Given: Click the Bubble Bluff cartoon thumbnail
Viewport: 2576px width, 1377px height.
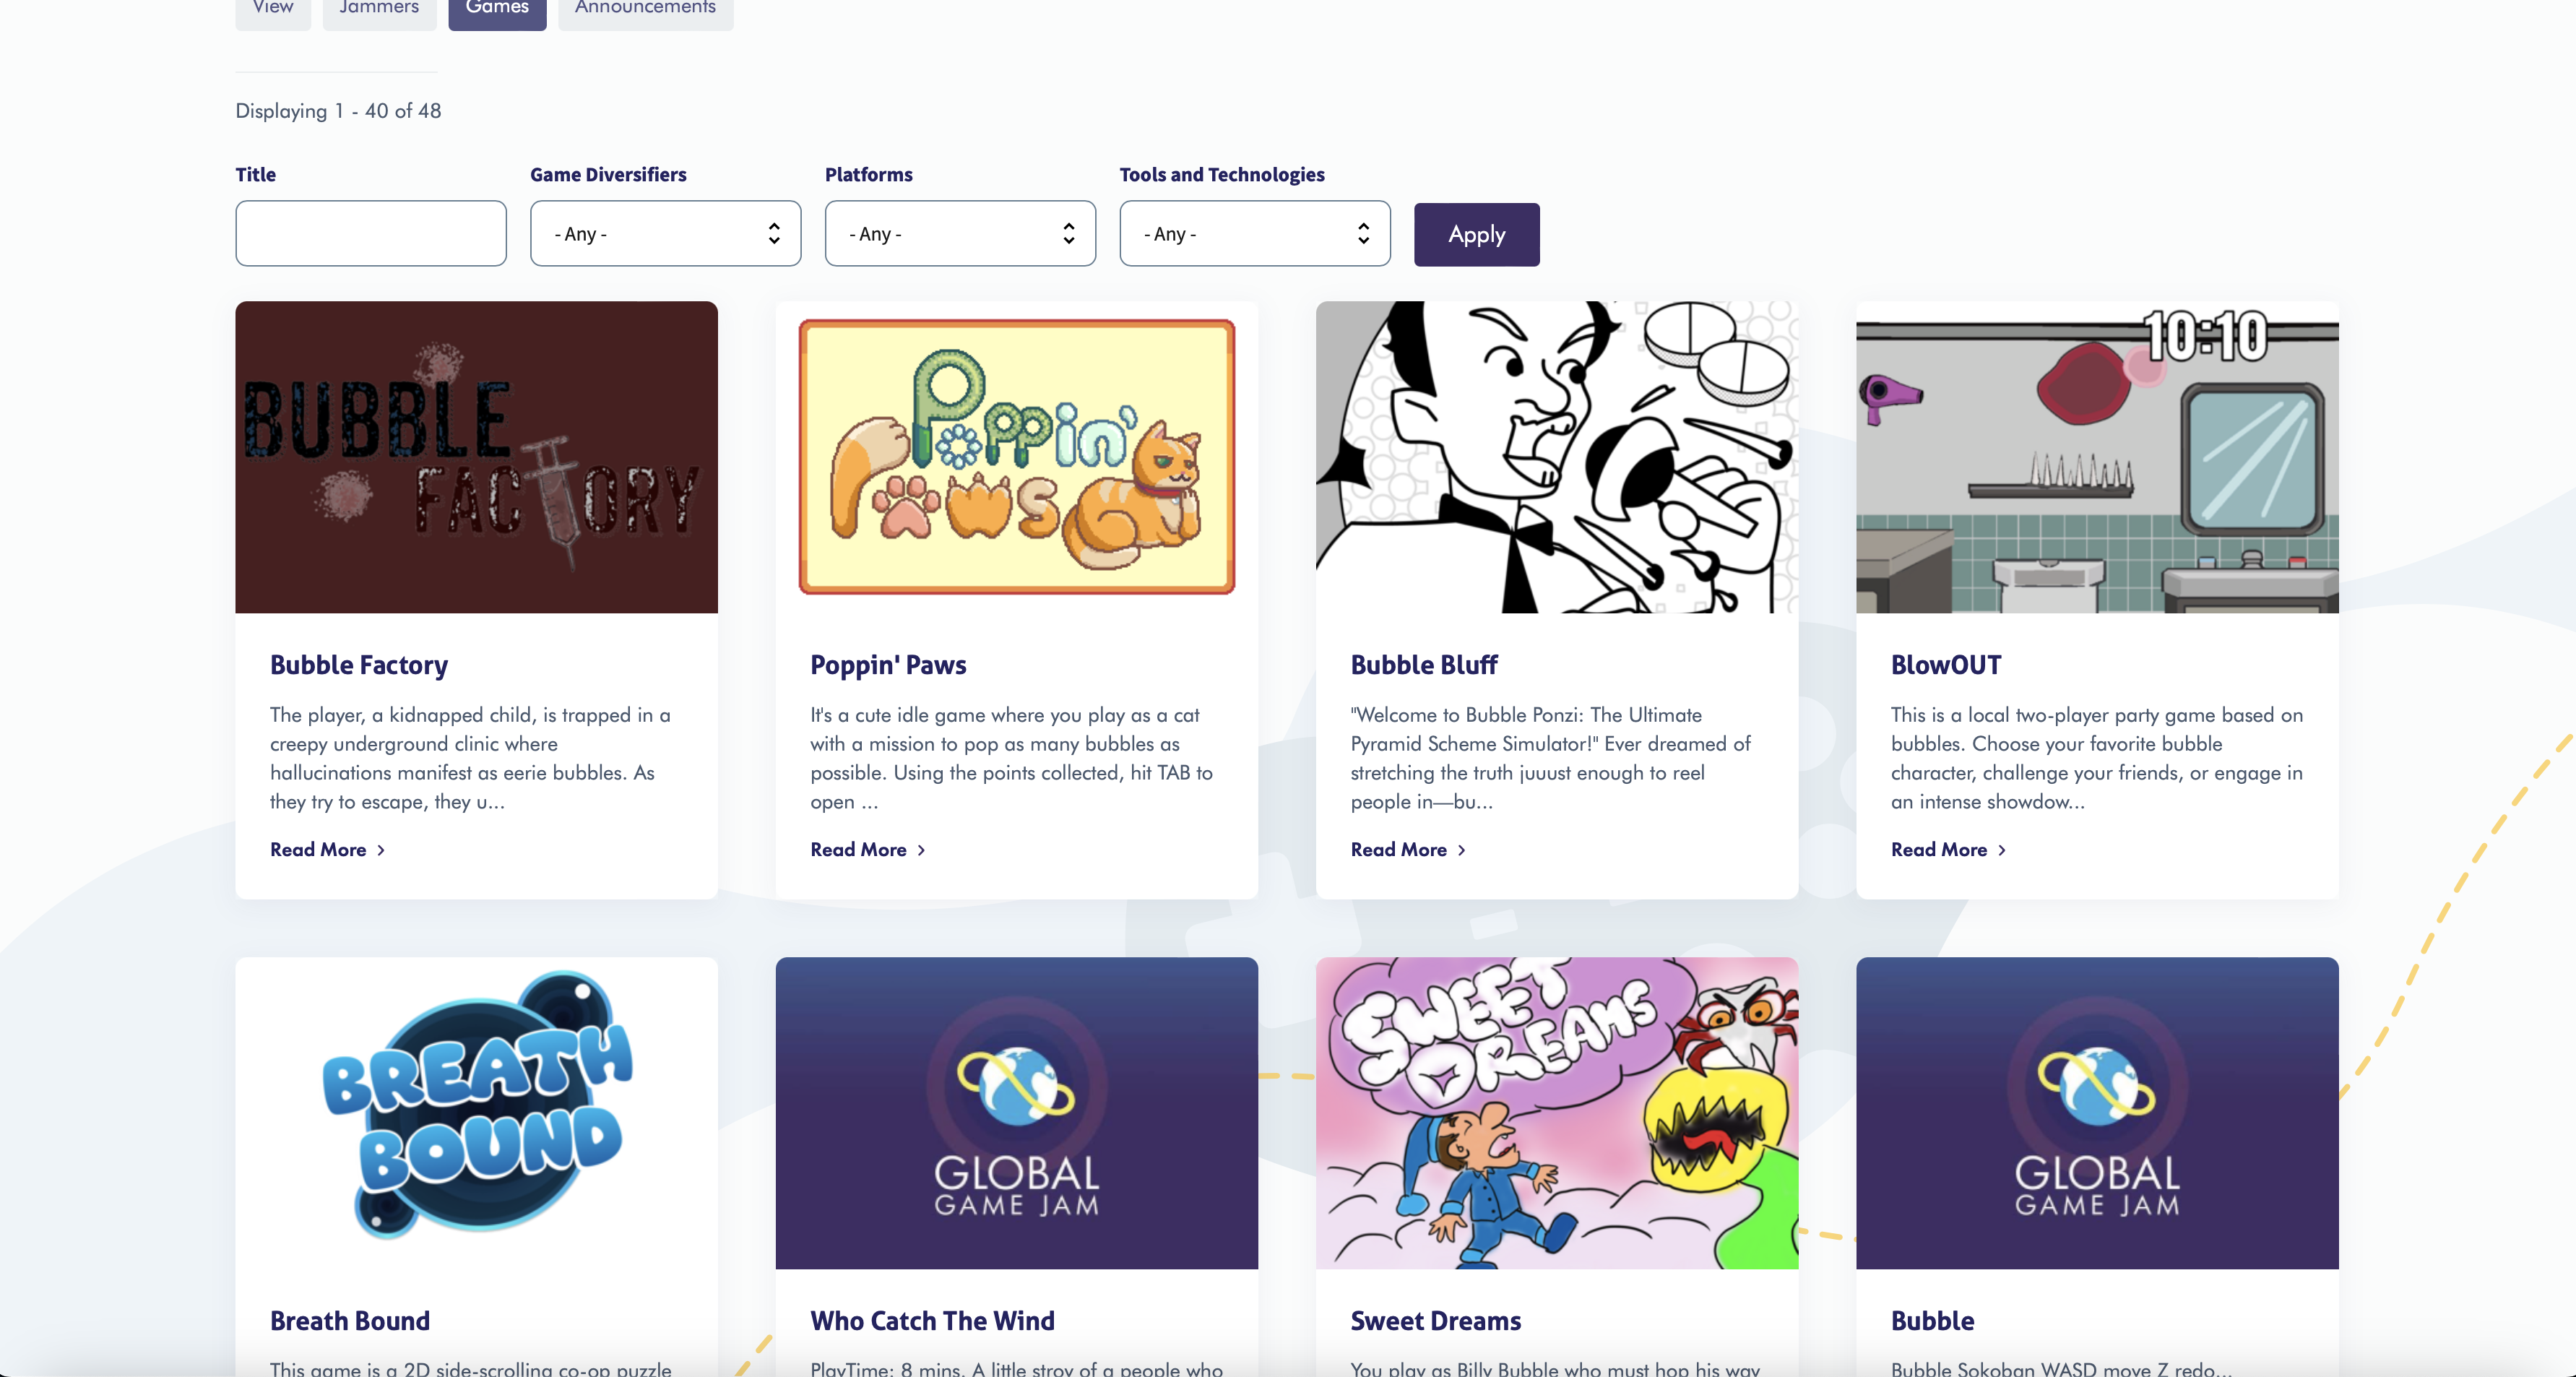Looking at the screenshot, I should tap(1556, 456).
